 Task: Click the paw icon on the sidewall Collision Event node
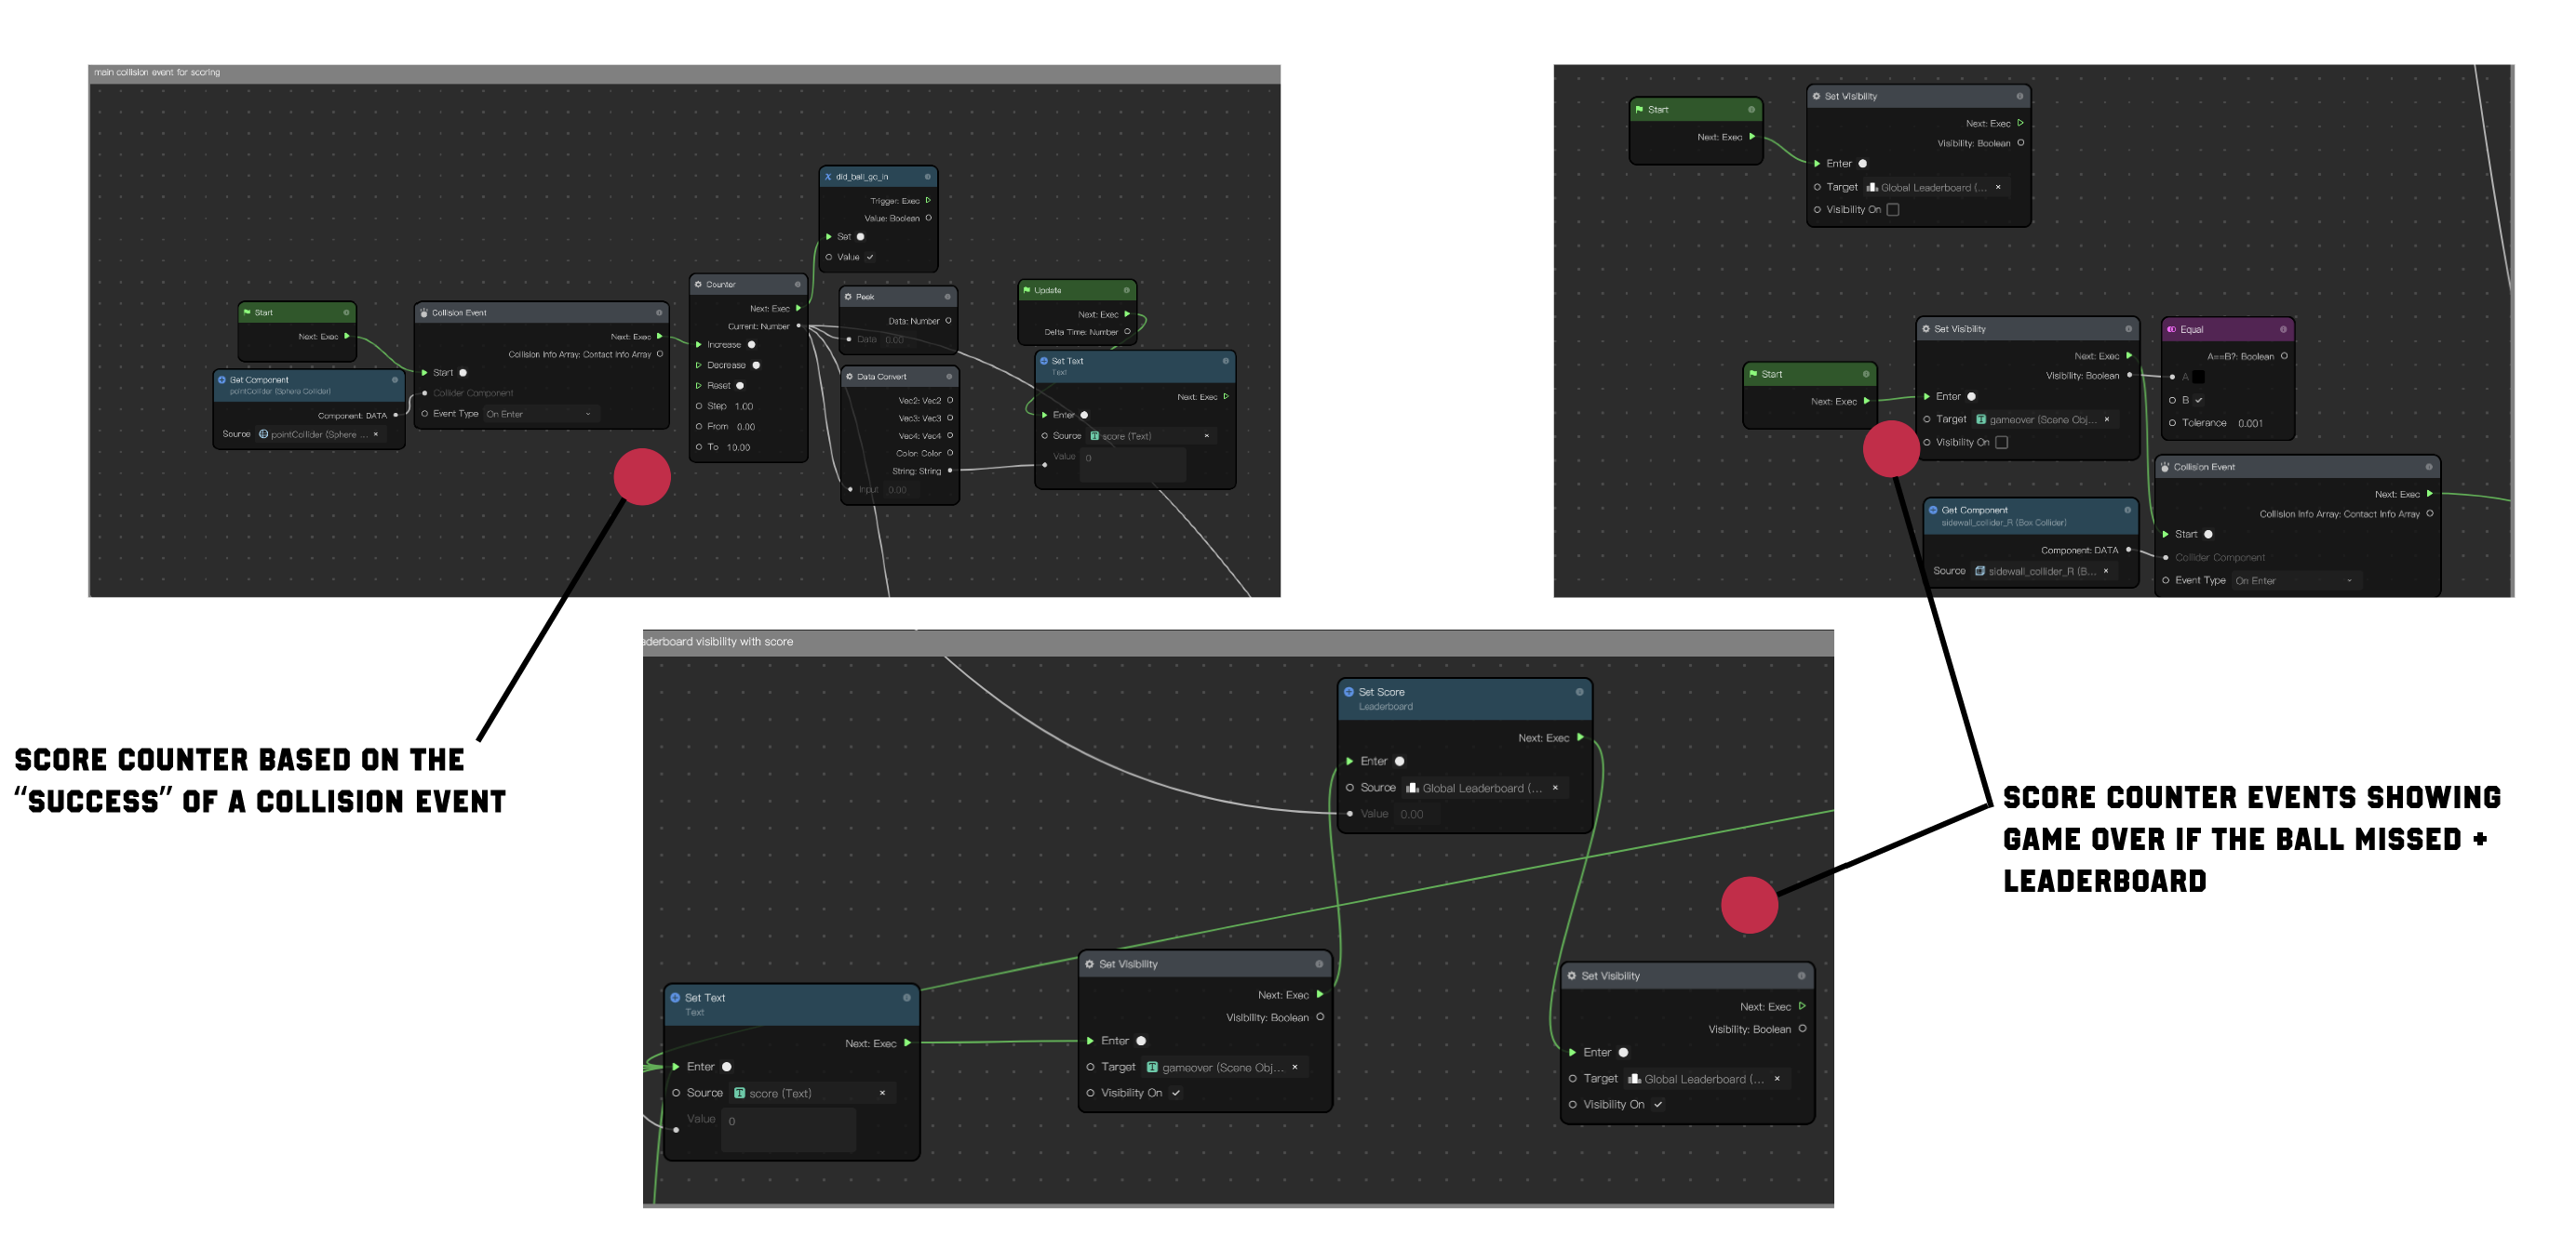[2164, 467]
